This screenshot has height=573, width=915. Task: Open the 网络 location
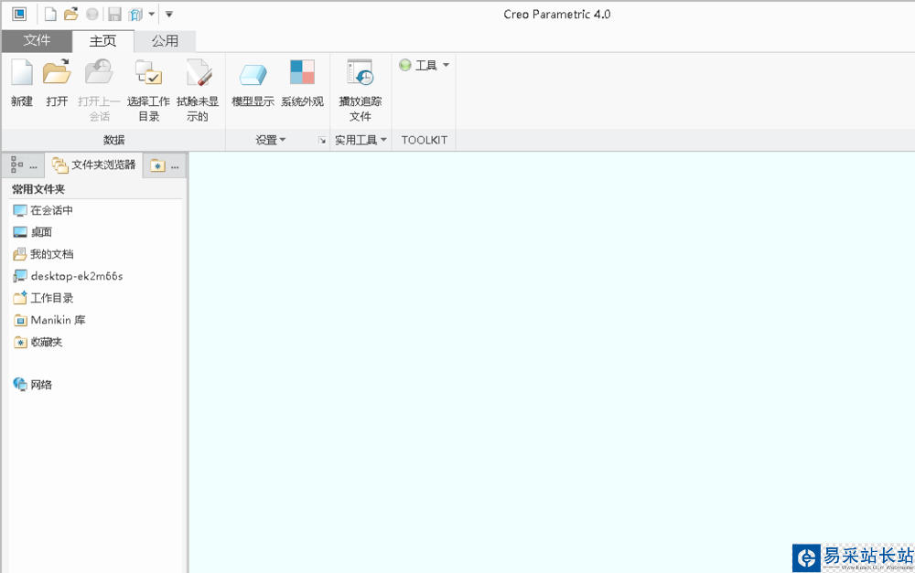[x=33, y=385]
